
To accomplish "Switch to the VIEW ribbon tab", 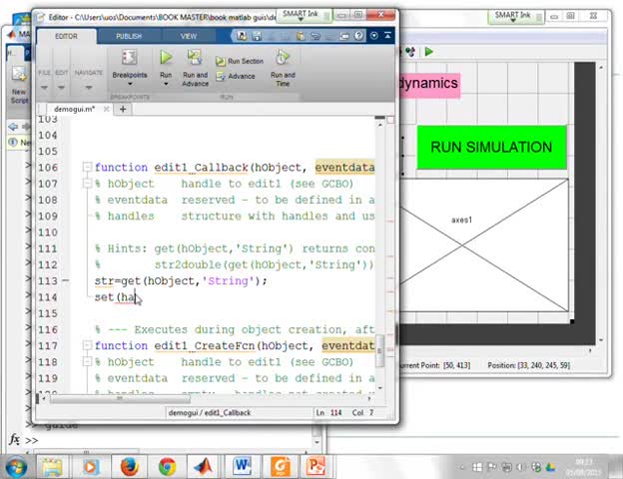I will [x=189, y=36].
